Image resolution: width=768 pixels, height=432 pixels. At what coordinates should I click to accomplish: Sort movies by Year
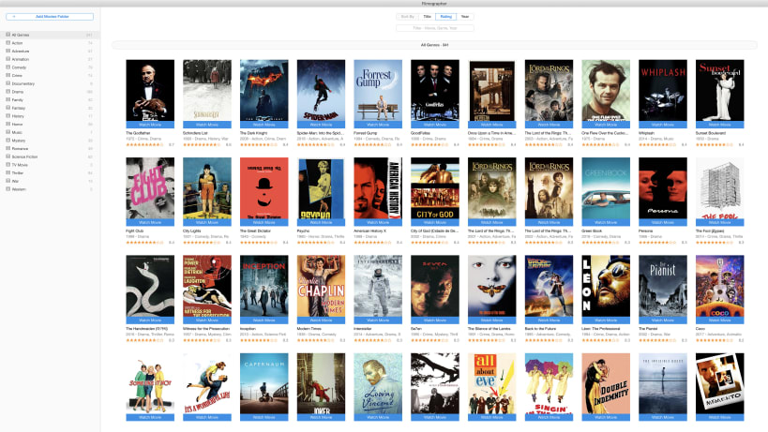(x=465, y=17)
